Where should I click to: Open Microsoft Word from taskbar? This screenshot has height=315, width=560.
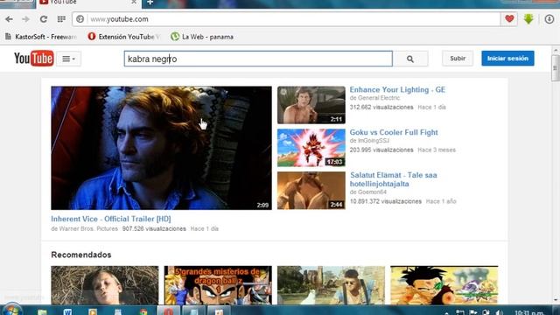[67, 311]
